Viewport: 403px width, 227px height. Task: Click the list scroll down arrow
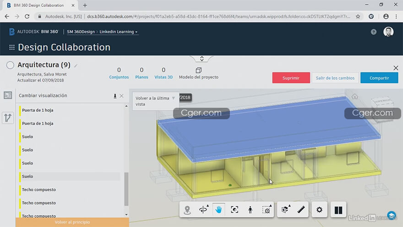point(126,215)
